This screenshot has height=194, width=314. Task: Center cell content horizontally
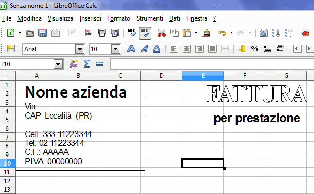(187, 49)
